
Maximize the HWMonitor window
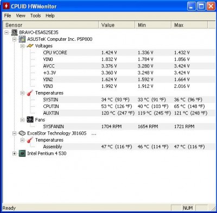(201, 7)
